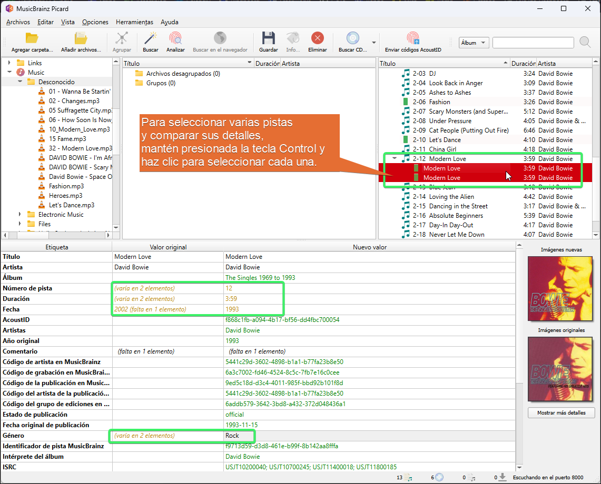Click the search text field in toolbar

pos(533,43)
